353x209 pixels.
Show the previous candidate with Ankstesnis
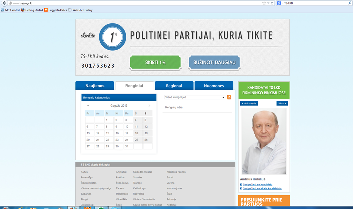[249, 104]
